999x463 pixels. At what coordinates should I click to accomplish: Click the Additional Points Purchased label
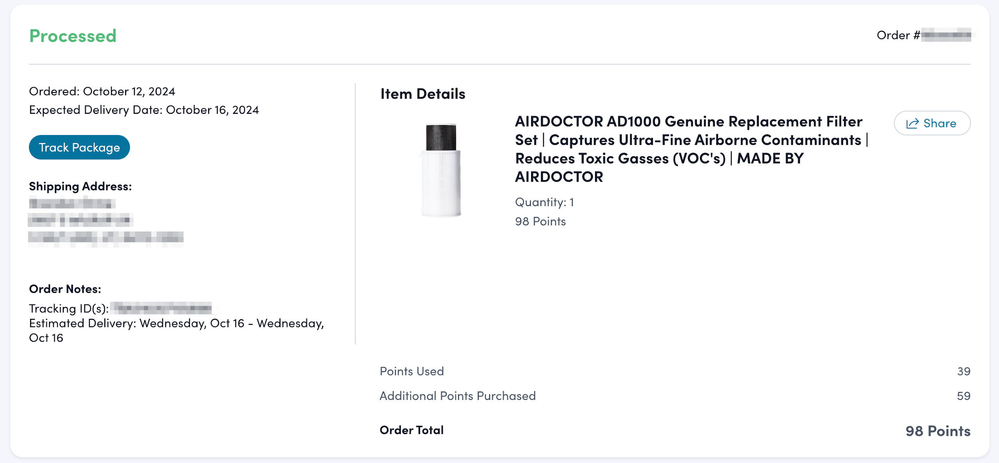click(458, 396)
